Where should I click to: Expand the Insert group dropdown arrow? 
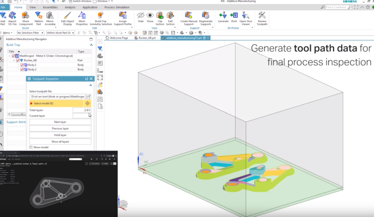pos(56,28)
